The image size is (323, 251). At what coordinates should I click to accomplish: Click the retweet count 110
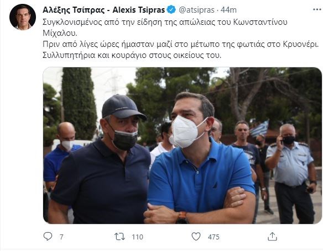pyautogui.click(x=137, y=237)
